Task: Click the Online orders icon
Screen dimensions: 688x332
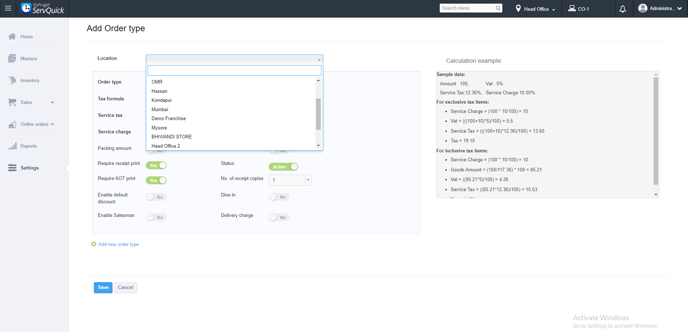Action: [x=12, y=124]
